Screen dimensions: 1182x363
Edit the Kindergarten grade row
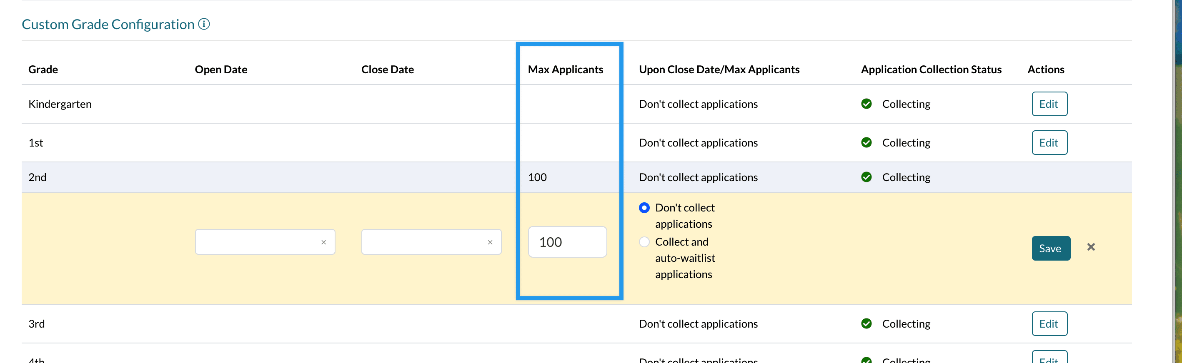point(1049,104)
